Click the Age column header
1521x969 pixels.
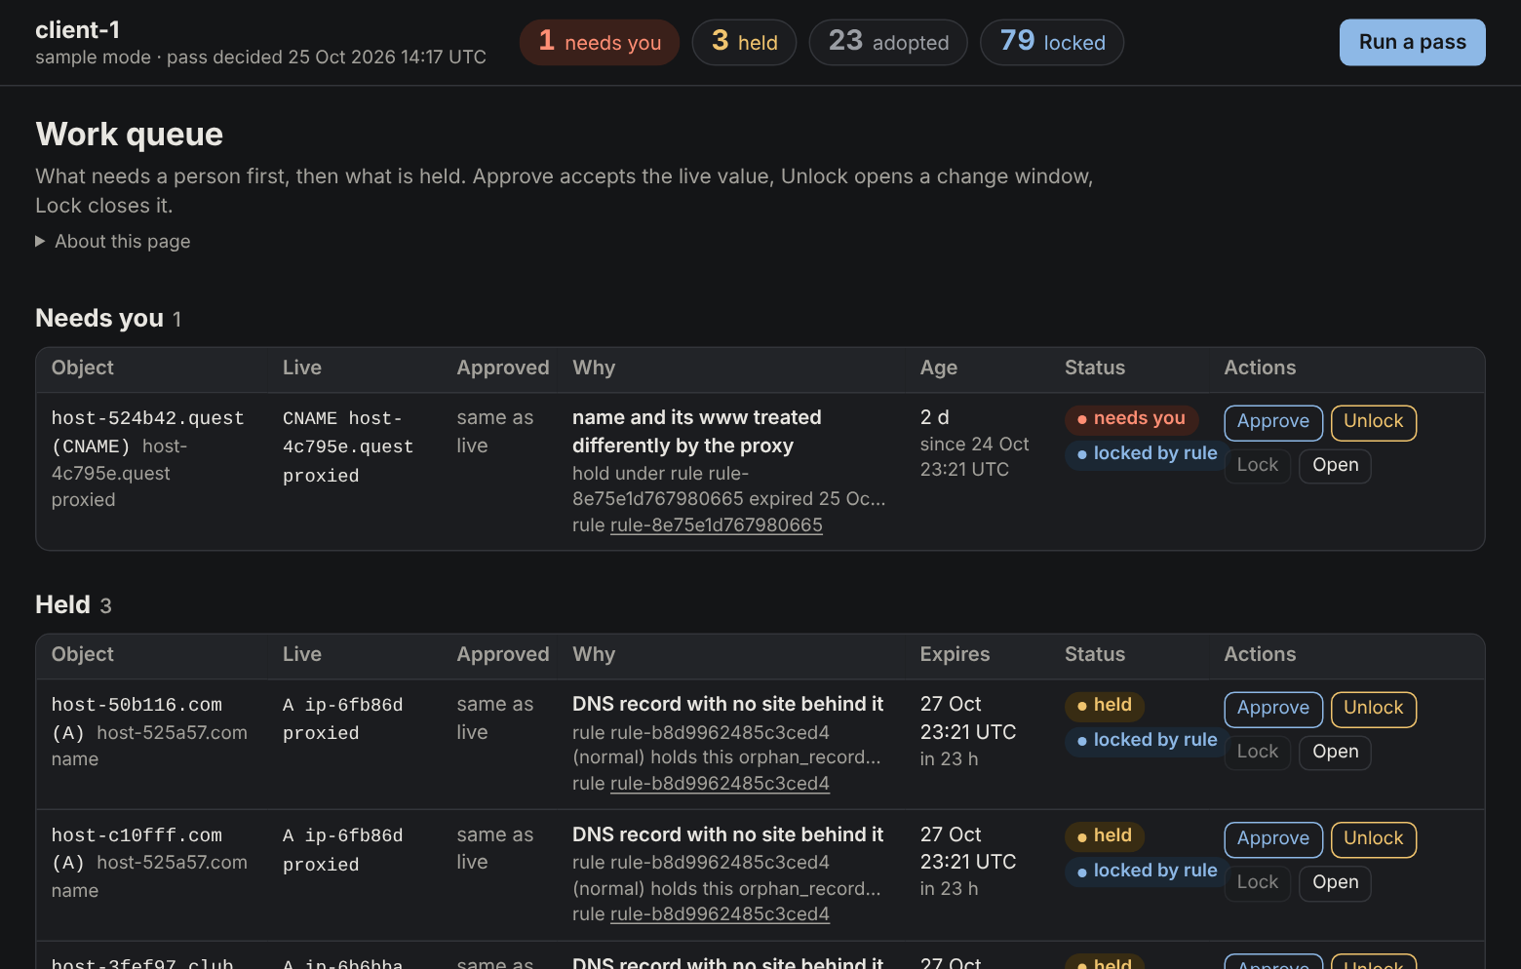938,368
